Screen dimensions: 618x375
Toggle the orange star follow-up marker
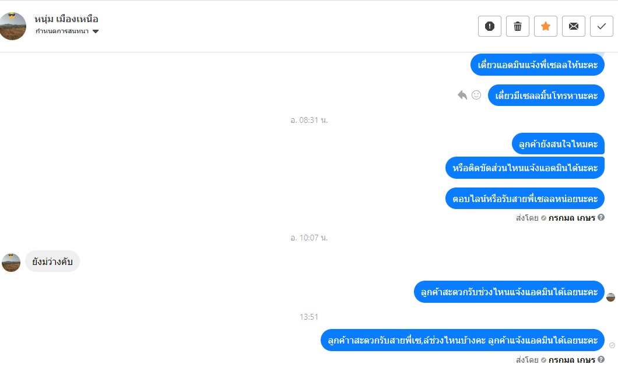[x=546, y=26]
